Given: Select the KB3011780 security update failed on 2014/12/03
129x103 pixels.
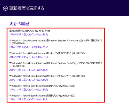Looking at the screenshot, I should click(47, 53).
